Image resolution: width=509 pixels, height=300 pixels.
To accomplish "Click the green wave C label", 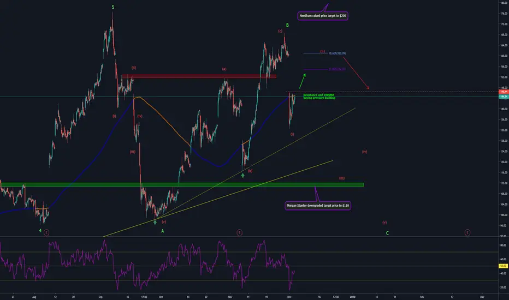I will [387, 233].
